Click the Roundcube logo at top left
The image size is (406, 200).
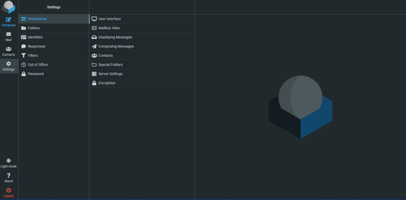coord(8,7)
